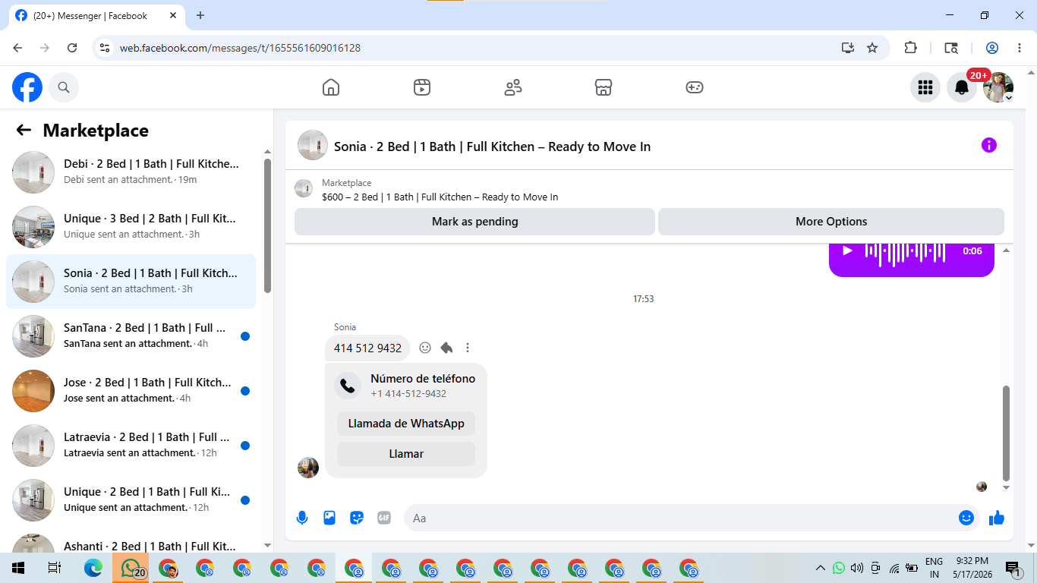The image size is (1037, 583).
Task: Open the Latraevia conversation
Action: [131, 445]
